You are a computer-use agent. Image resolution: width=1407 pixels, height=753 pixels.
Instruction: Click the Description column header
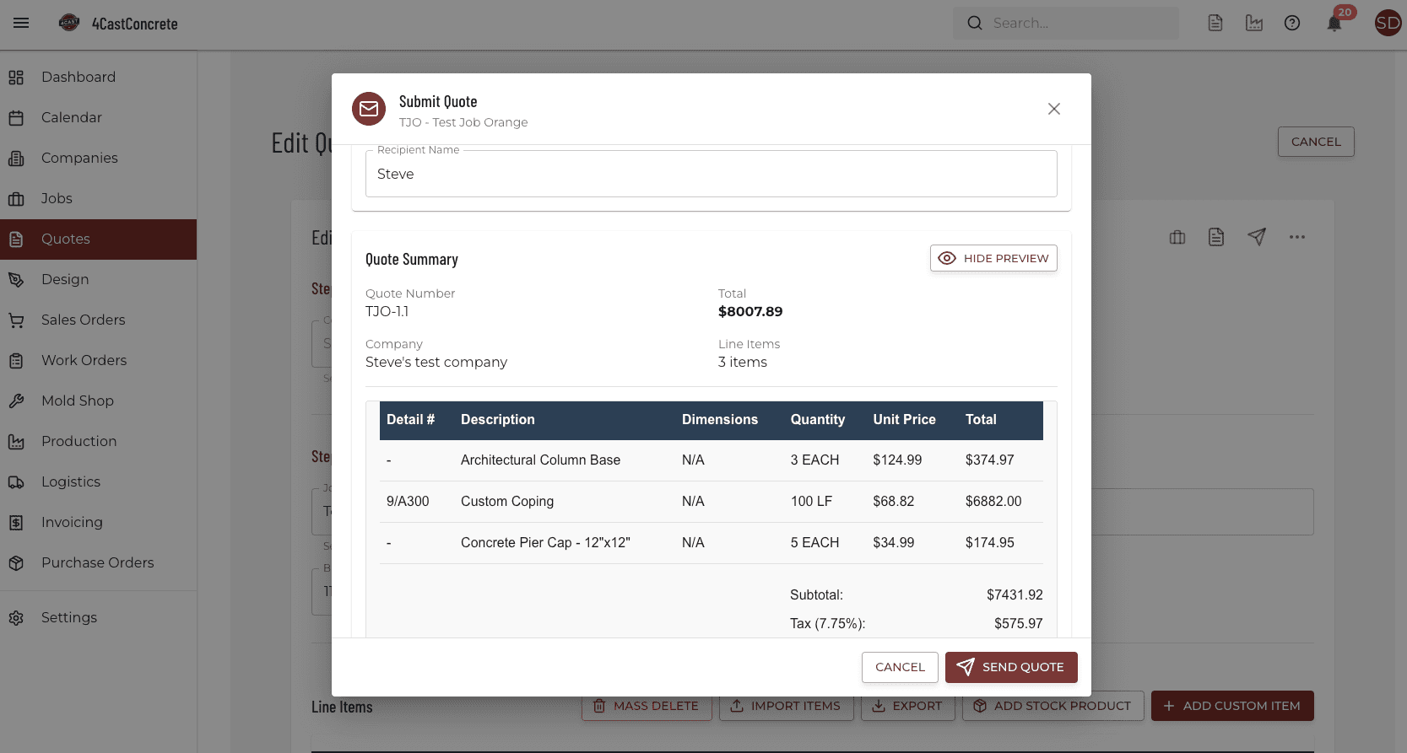498,420
